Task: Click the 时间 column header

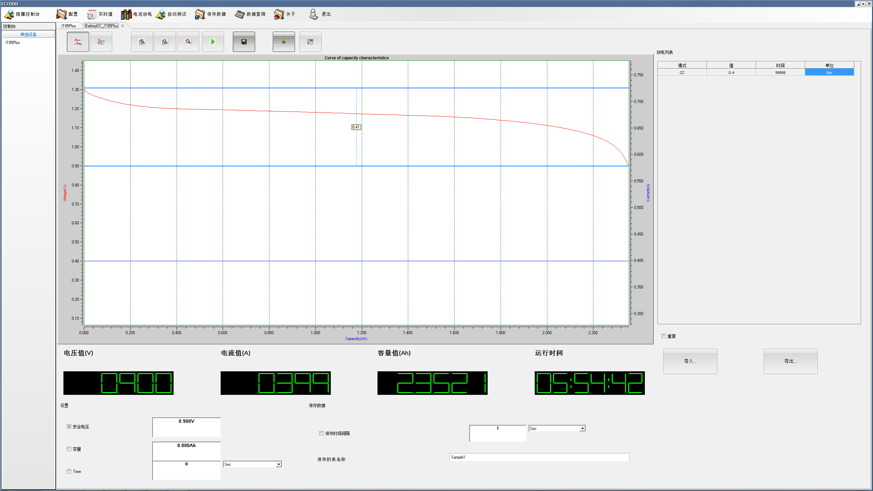Action: [x=780, y=65]
